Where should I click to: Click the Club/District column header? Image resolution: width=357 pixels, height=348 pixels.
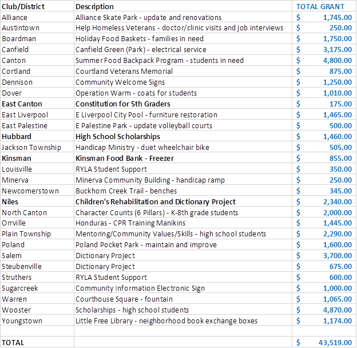(23, 6)
